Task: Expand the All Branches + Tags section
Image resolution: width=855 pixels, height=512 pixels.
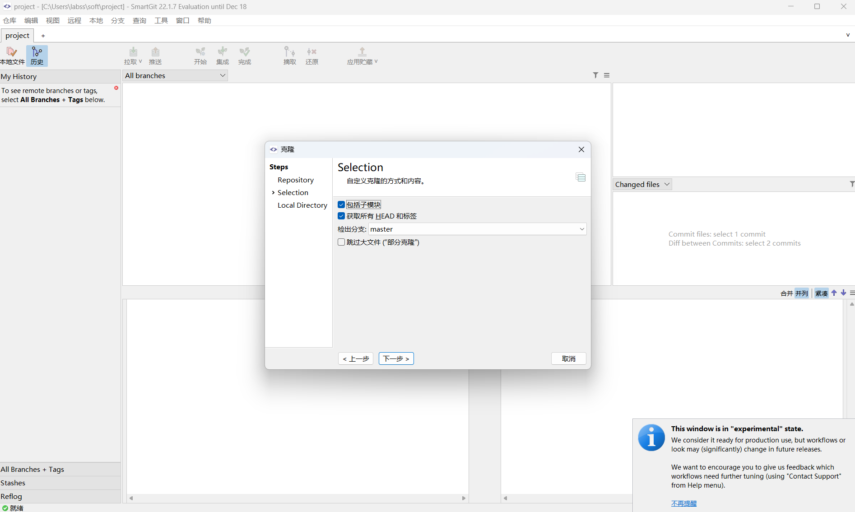Action: pos(60,469)
